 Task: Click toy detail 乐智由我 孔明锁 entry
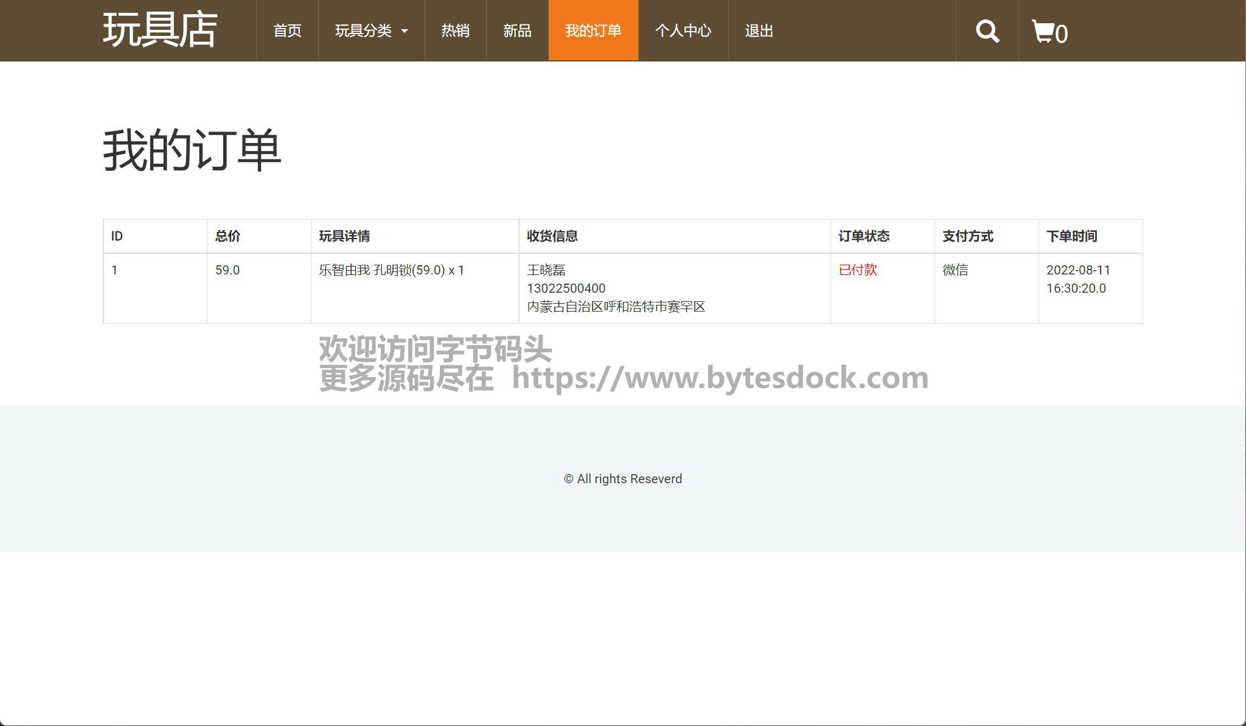tap(391, 270)
